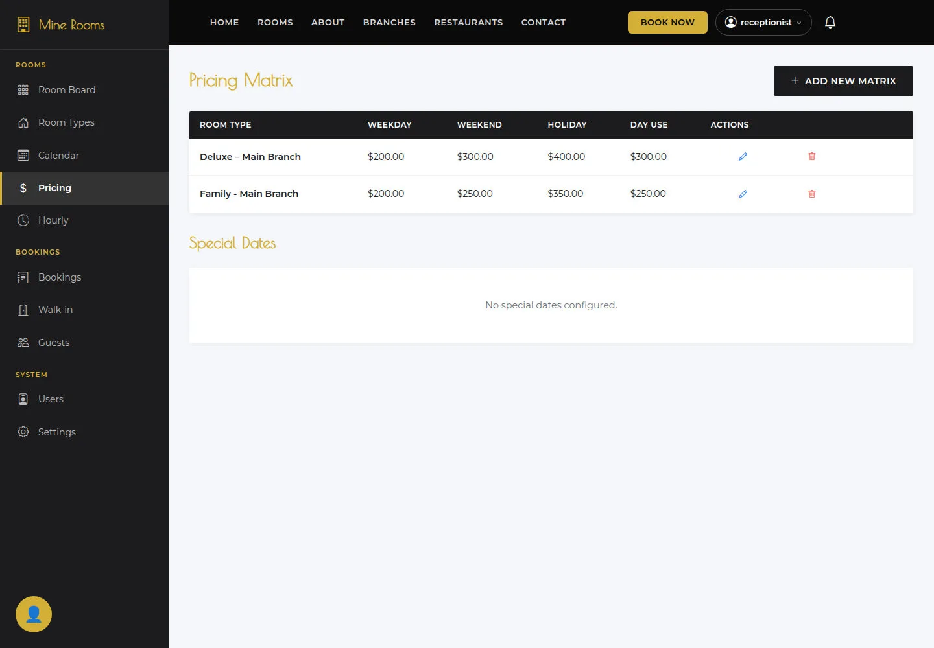Click delete trash icon for Deluxe – Main Branch

[x=811, y=156]
